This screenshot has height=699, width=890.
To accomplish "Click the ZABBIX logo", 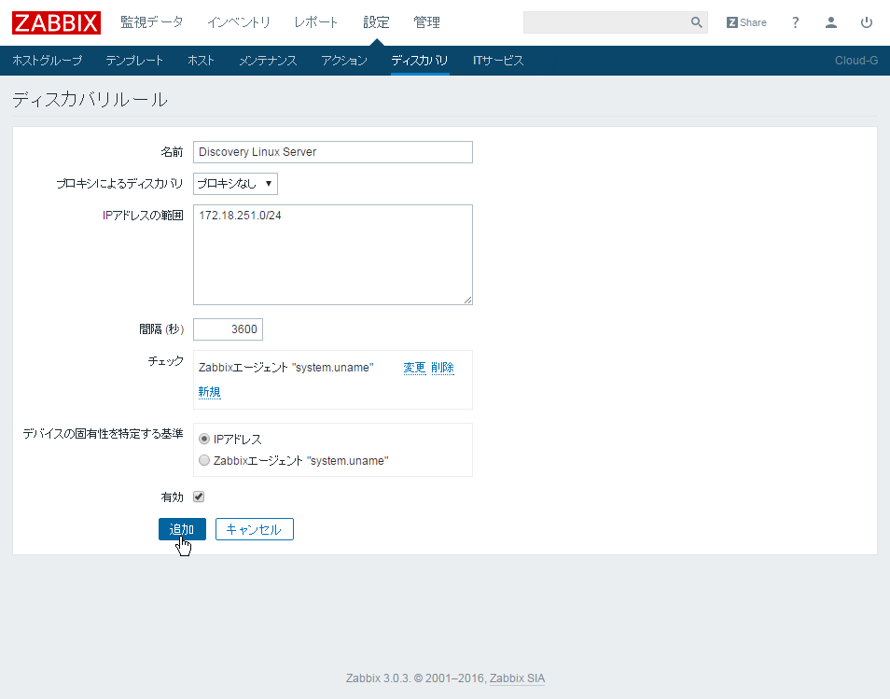I will (x=55, y=22).
